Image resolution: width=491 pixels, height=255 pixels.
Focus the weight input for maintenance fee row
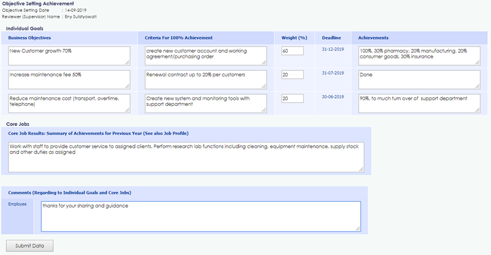(292, 75)
